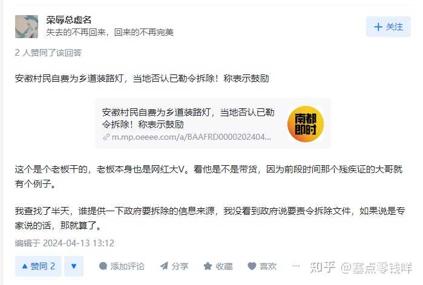Open the link card title 安徽村民自费为乡道装路灯
423x285 pixels.
tap(188, 118)
